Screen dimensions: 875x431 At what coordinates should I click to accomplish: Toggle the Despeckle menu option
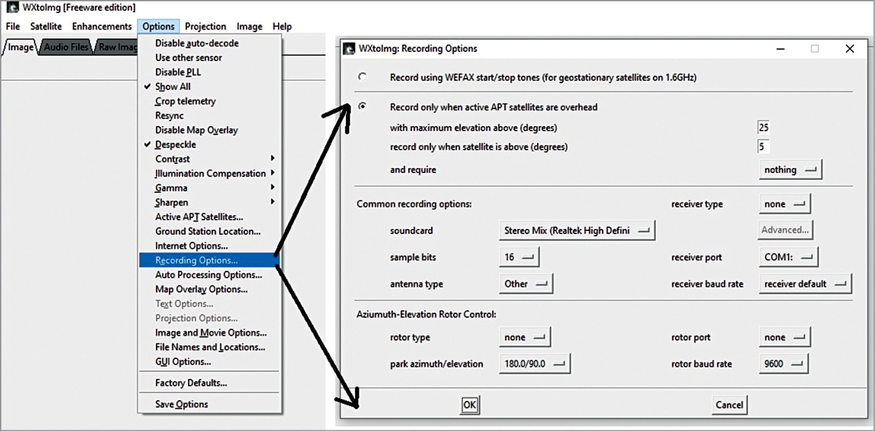pyautogui.click(x=175, y=144)
